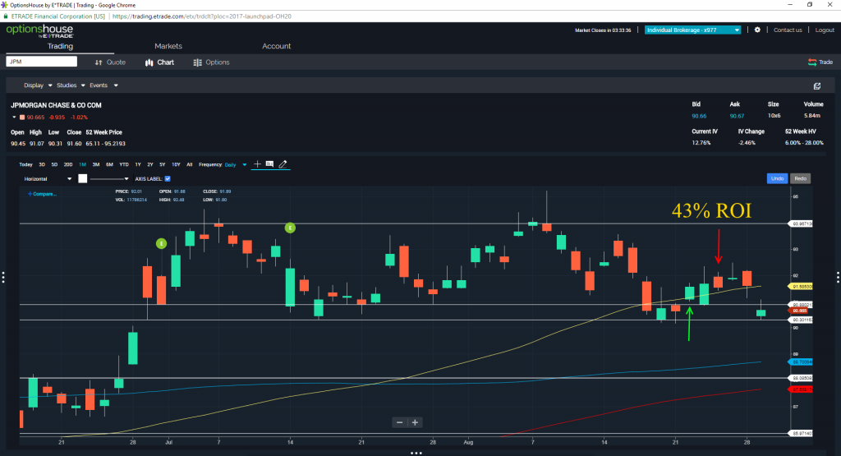This screenshot has width=841, height=456.
Task: Open the Display dropdown menu
Action: (x=38, y=85)
